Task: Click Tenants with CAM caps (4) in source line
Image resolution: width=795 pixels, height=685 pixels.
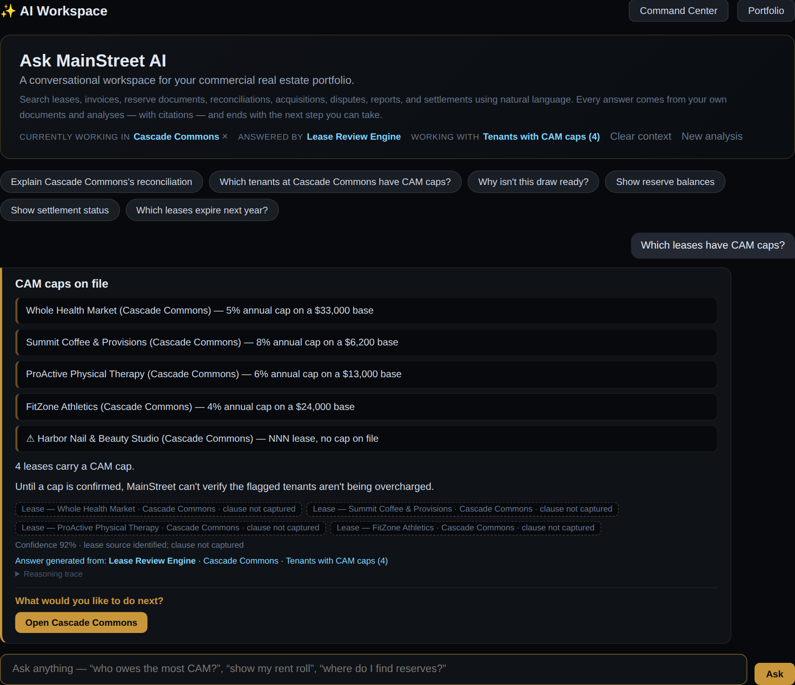Action: (x=337, y=561)
